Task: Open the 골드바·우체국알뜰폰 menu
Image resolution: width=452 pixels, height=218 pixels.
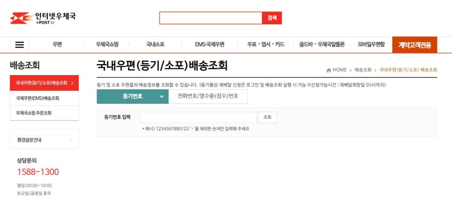Action: point(322,45)
